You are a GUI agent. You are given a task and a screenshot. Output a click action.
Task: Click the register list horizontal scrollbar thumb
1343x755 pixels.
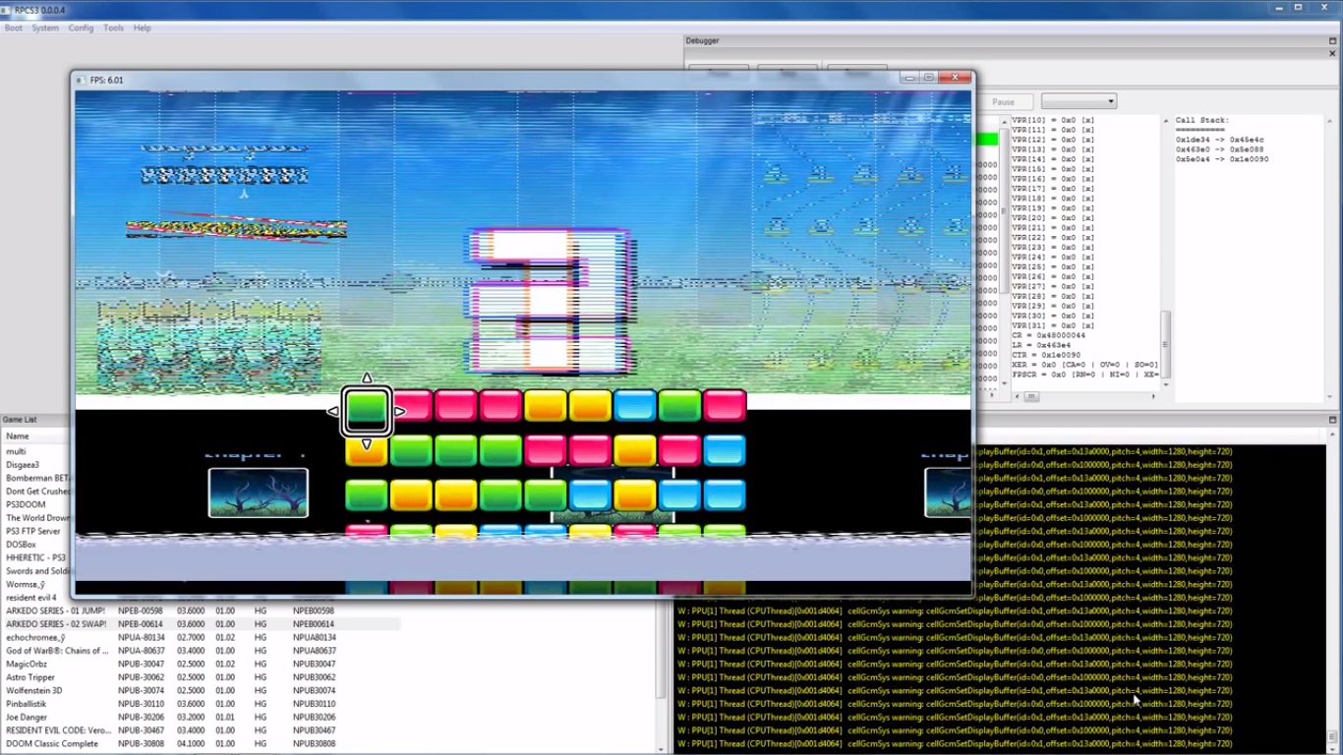[1031, 396]
